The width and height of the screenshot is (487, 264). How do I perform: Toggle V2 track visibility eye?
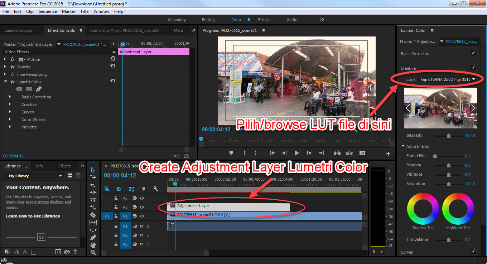click(142, 207)
